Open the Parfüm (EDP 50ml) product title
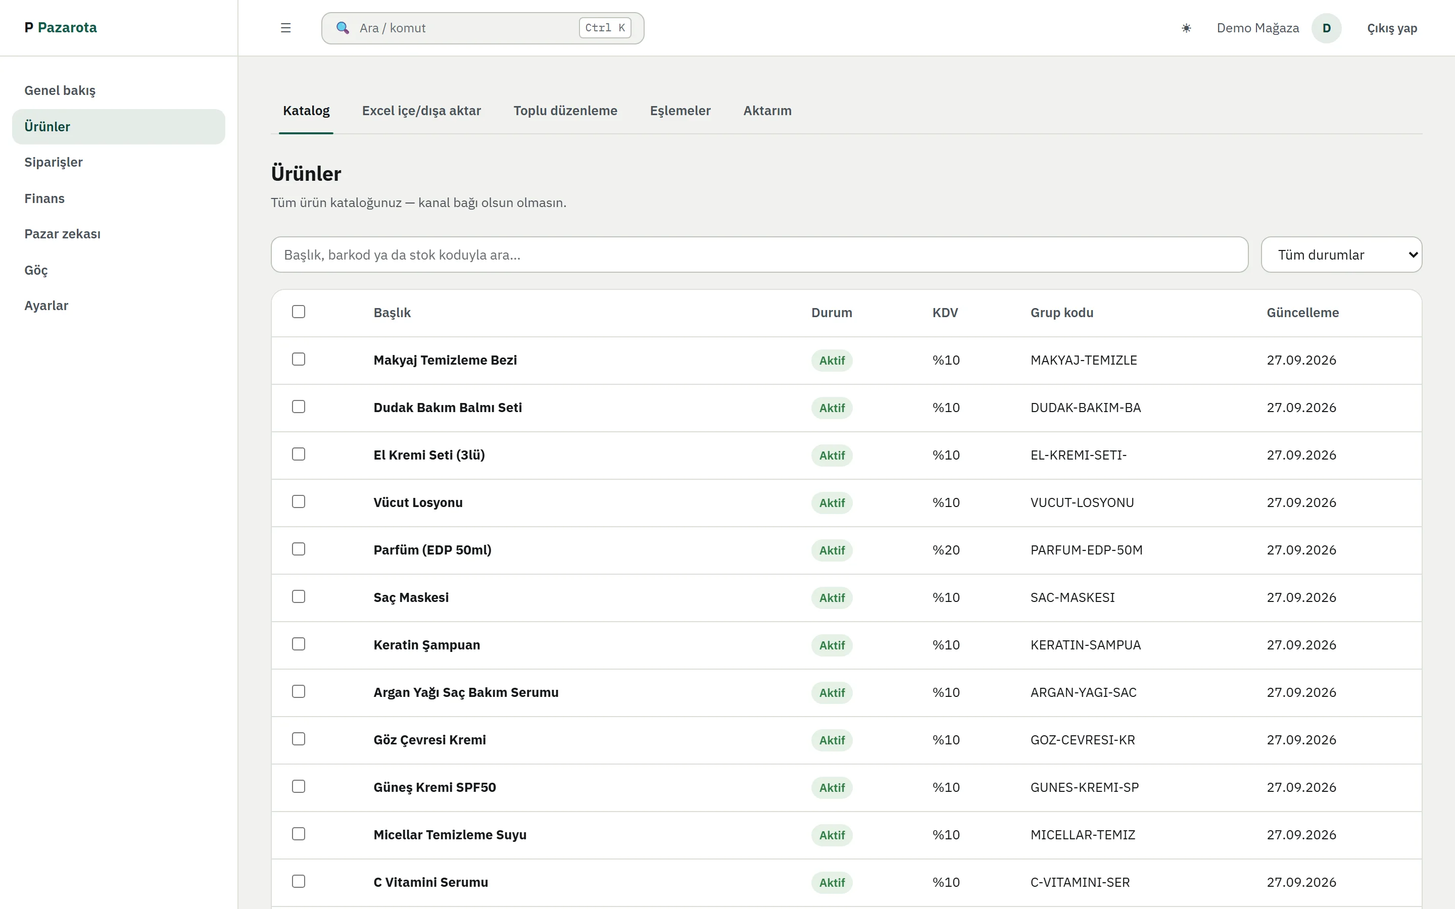Viewport: 1455px width, 909px height. point(432,550)
